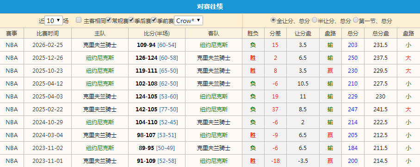420x167 pixels.
Task: Open the Crow* bookmaker dropdown
Action: 188,21
